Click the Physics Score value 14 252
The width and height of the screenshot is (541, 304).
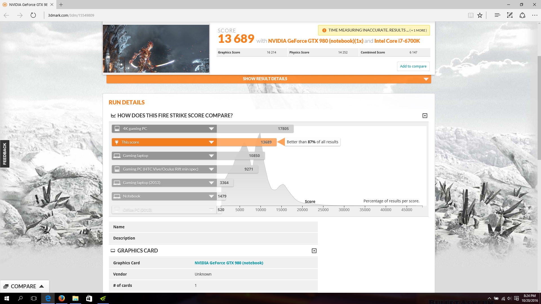click(343, 52)
